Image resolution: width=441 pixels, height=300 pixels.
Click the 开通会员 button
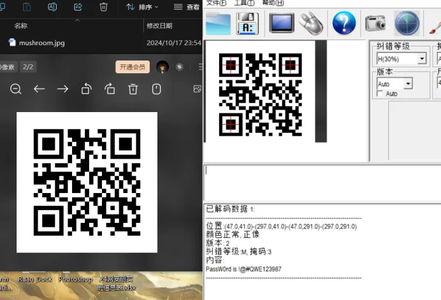point(133,67)
